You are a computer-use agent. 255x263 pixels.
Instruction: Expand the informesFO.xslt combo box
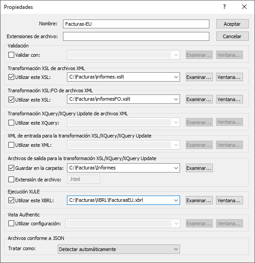click(x=176, y=99)
